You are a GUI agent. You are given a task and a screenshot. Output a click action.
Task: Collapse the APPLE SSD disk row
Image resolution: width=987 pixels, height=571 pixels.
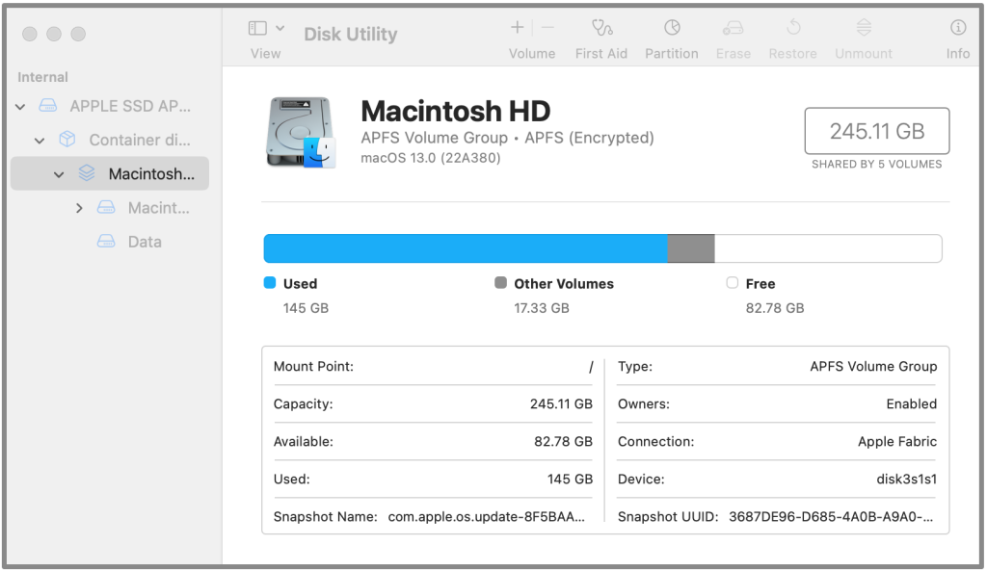point(20,106)
